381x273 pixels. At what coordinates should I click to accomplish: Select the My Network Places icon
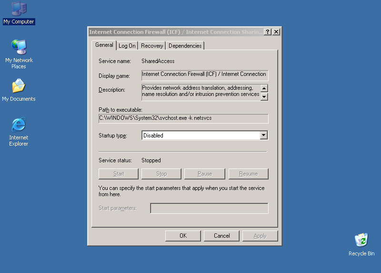pos(19,54)
